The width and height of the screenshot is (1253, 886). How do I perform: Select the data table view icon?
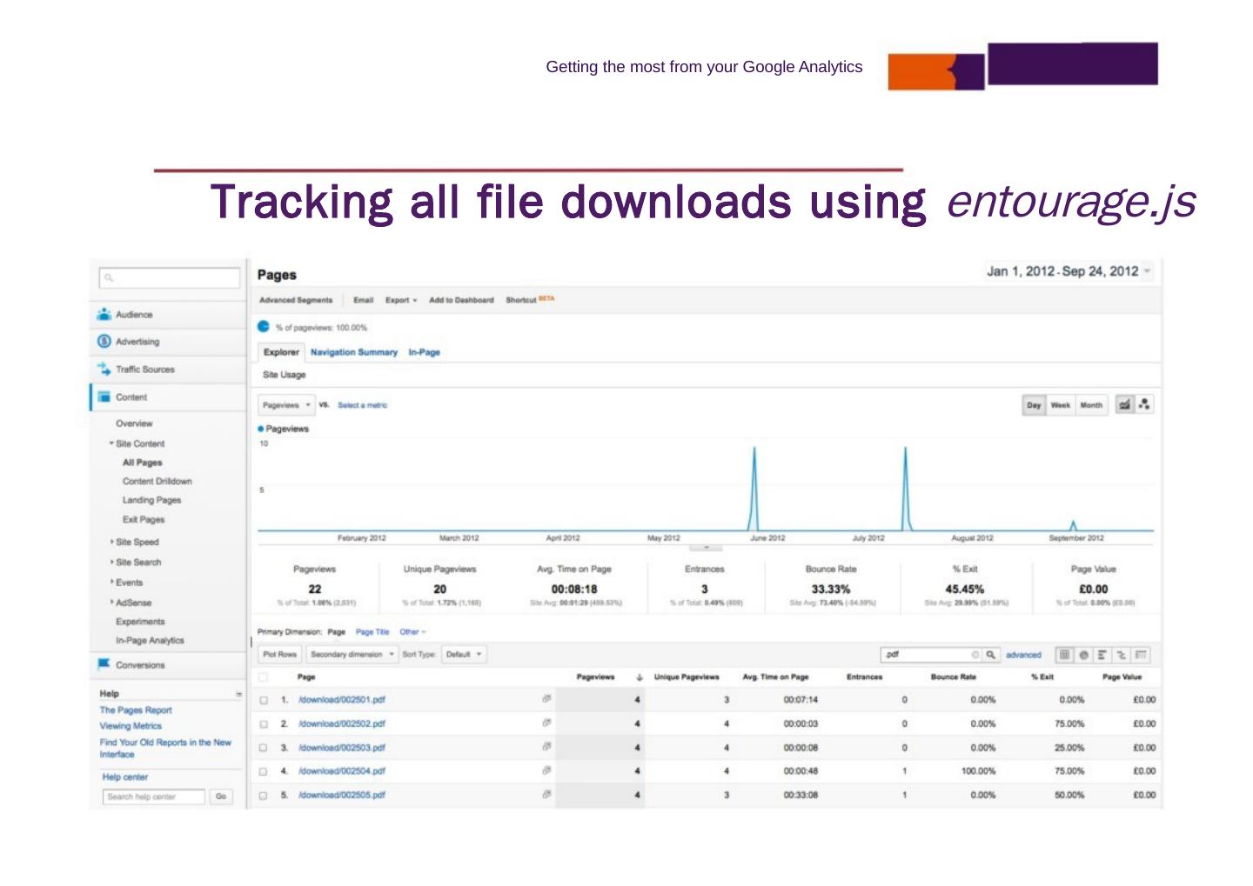click(1064, 655)
